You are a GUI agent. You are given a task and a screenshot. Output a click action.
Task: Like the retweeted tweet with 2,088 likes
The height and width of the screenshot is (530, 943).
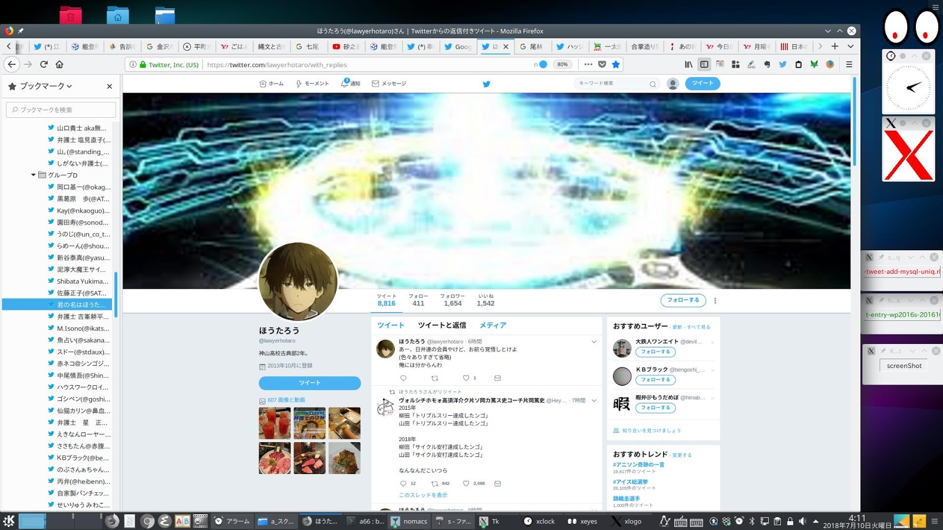[466, 483]
